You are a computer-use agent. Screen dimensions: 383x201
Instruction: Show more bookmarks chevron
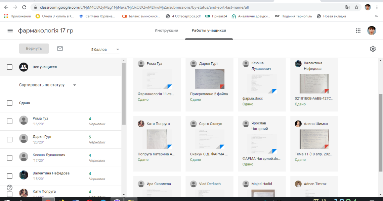(x=376, y=16)
